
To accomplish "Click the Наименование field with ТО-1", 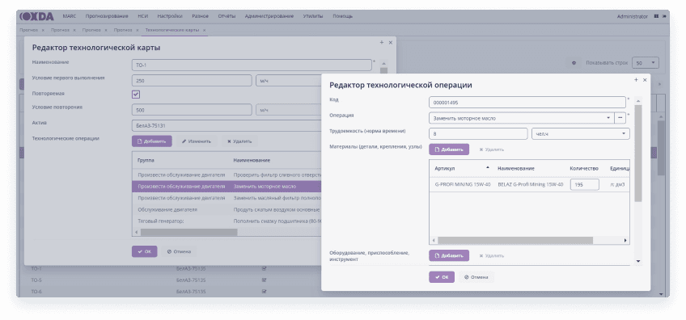I will click(x=252, y=65).
